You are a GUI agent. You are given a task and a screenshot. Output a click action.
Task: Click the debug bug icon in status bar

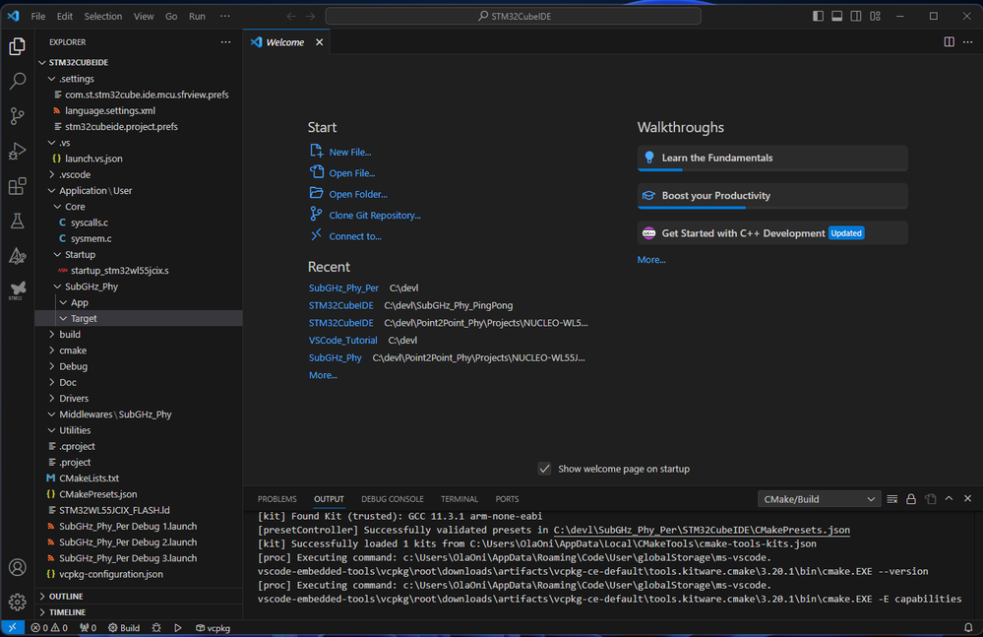pyautogui.click(x=156, y=627)
